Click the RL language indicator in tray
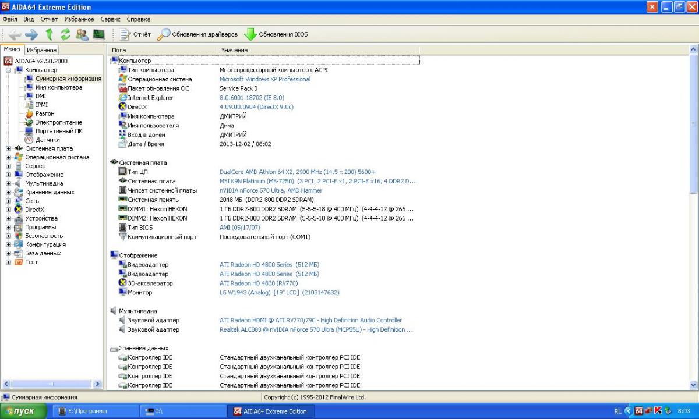The image size is (699, 419). click(617, 411)
